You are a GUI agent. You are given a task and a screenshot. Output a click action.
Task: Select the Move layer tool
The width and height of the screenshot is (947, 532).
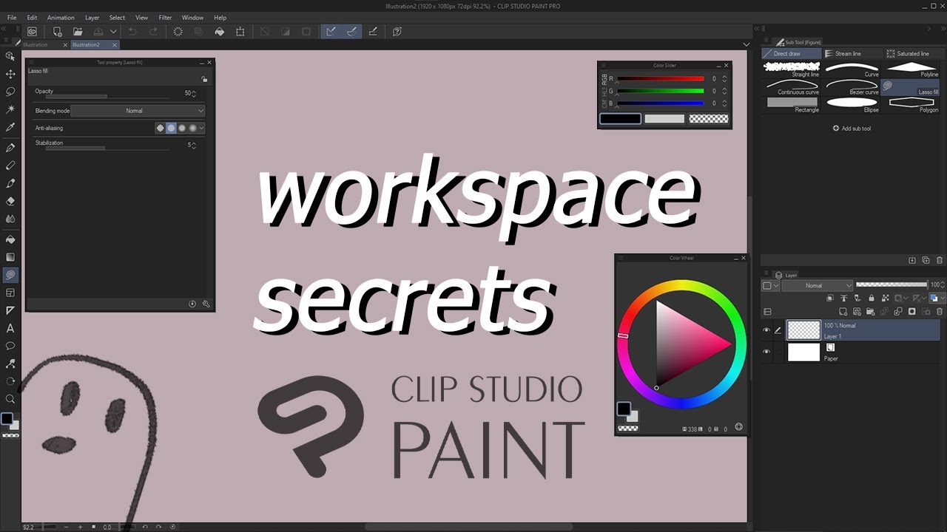click(10, 74)
